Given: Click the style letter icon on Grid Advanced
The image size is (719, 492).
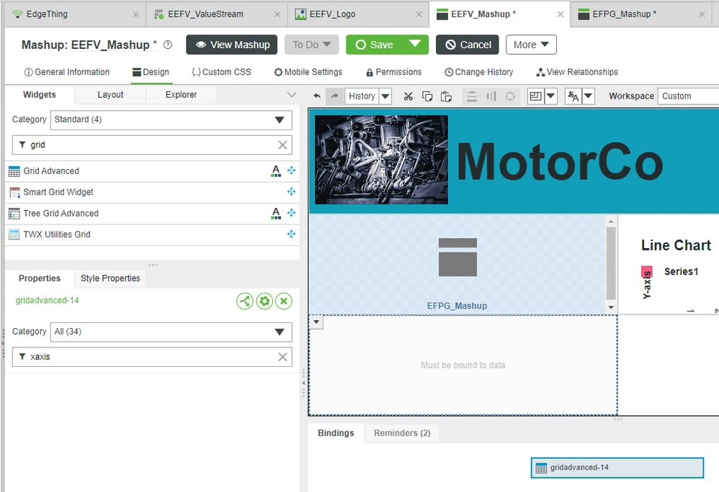Looking at the screenshot, I should tap(276, 170).
